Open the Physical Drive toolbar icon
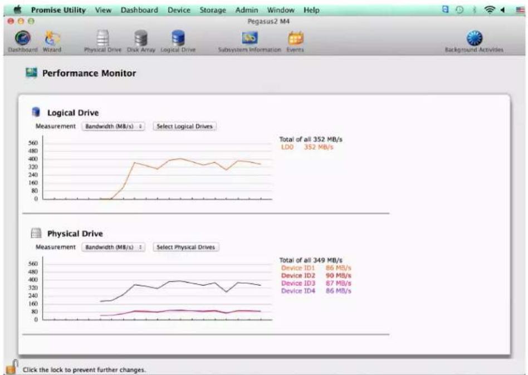Viewport: 528px width, 375px height. click(102, 38)
